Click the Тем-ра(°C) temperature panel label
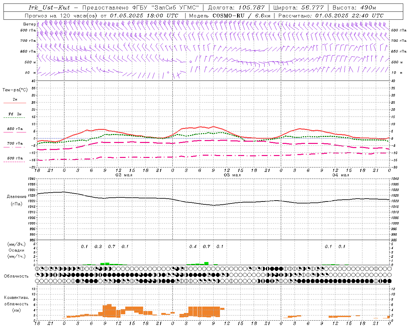 click(x=15, y=90)
